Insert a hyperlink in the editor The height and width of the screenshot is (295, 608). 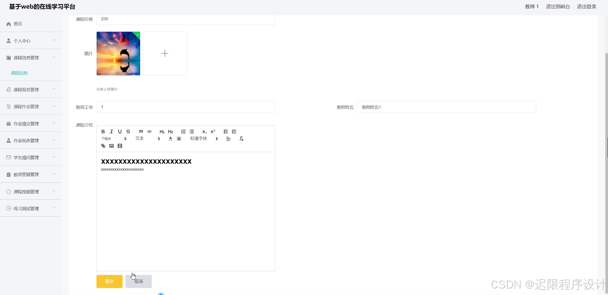[103, 146]
